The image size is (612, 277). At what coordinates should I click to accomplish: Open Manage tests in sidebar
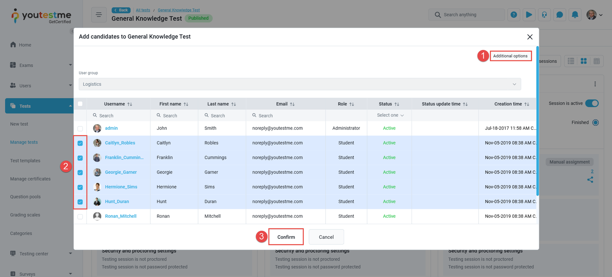24,142
